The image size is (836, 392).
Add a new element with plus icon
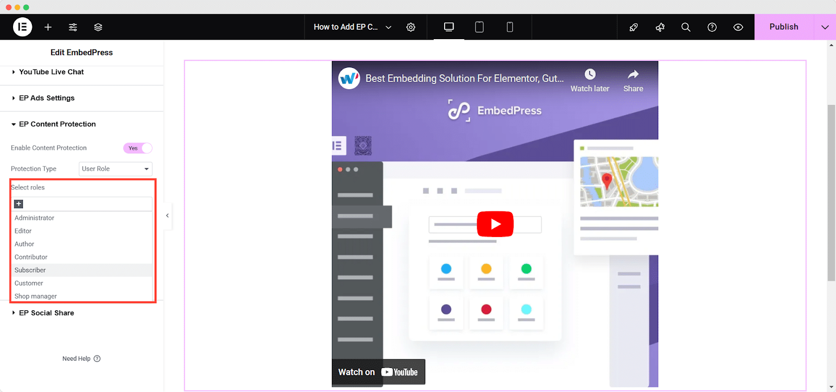coord(48,27)
